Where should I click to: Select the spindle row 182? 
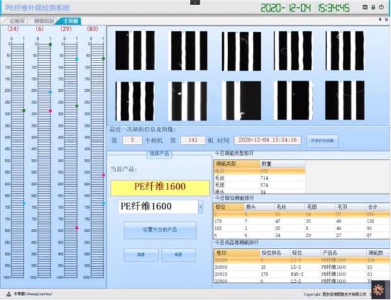(301, 228)
